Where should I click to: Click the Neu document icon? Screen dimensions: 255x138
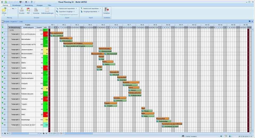pyautogui.click(x=10, y=8)
